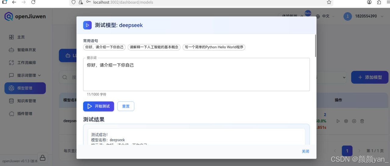Image resolution: width=390 pixels, height=166 pixels.
Task: Open the 1820554390 user dropdown
Action: coord(363,16)
